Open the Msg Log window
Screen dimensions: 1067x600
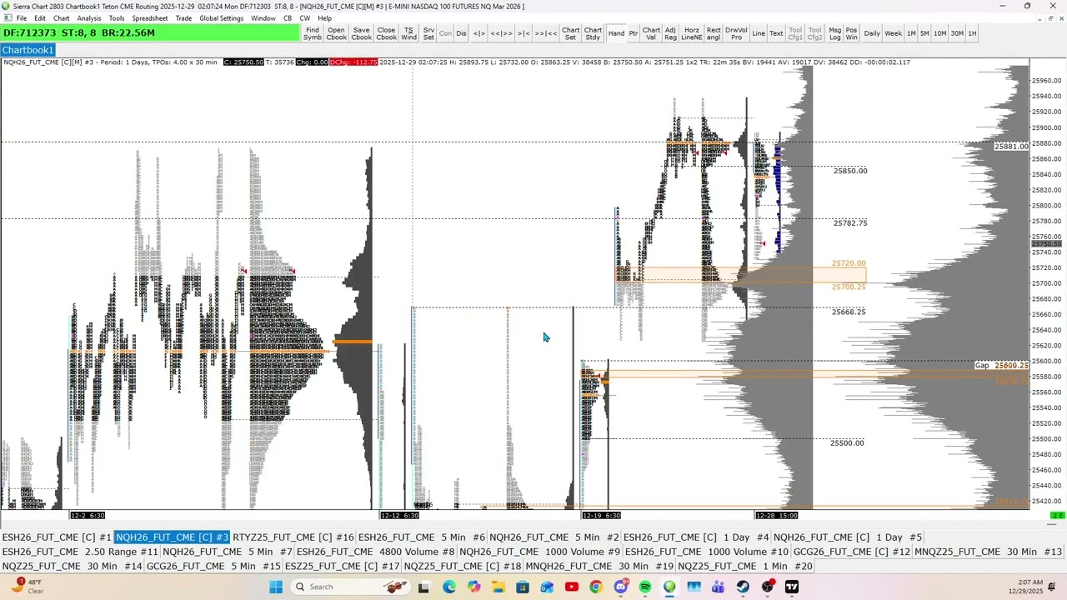click(835, 33)
